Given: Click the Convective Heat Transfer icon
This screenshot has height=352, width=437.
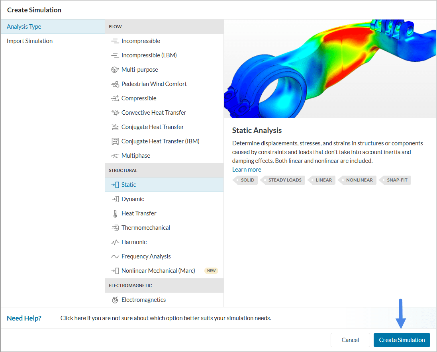Looking at the screenshot, I should pyautogui.click(x=114, y=112).
